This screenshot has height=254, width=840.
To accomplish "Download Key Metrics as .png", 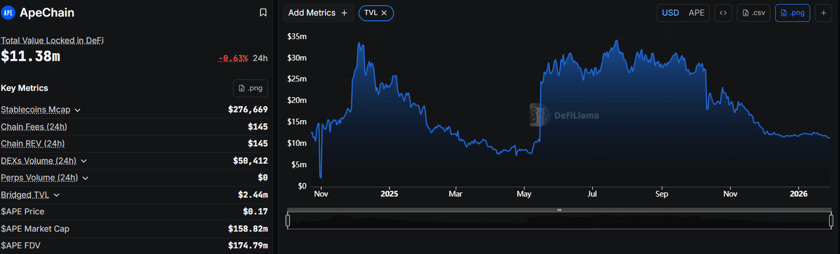I will [250, 88].
